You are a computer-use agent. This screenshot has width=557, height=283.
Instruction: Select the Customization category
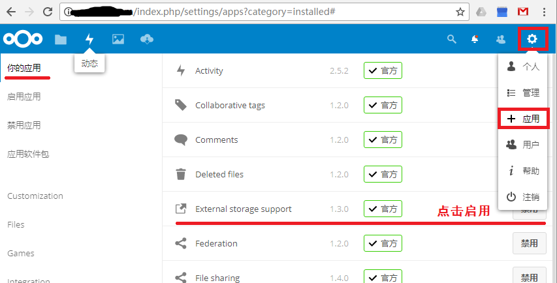[x=35, y=196]
